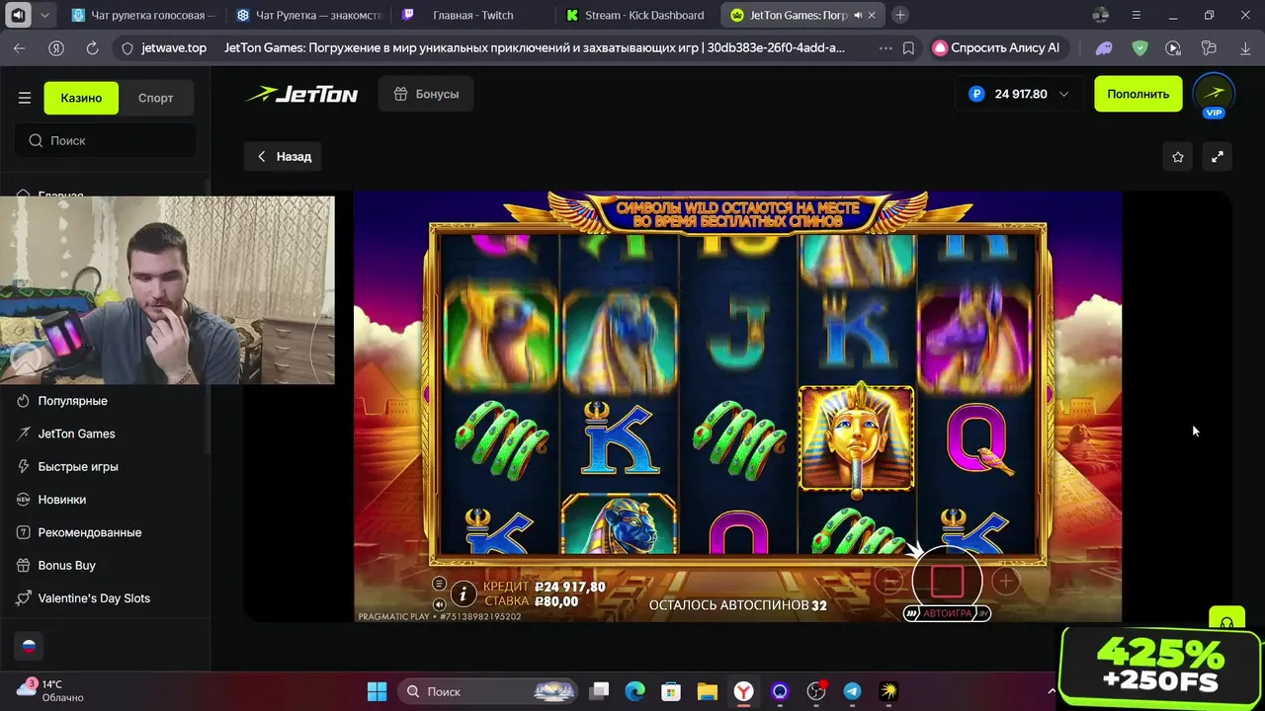
Task: Open the hamburger menu beside Казино
Action: [25, 98]
